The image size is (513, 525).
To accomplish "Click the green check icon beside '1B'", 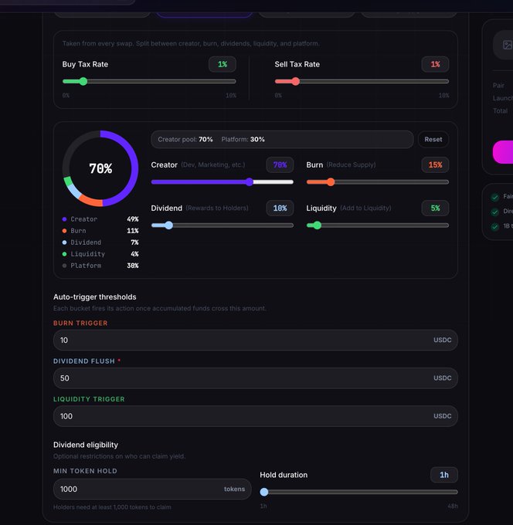I will (x=495, y=227).
